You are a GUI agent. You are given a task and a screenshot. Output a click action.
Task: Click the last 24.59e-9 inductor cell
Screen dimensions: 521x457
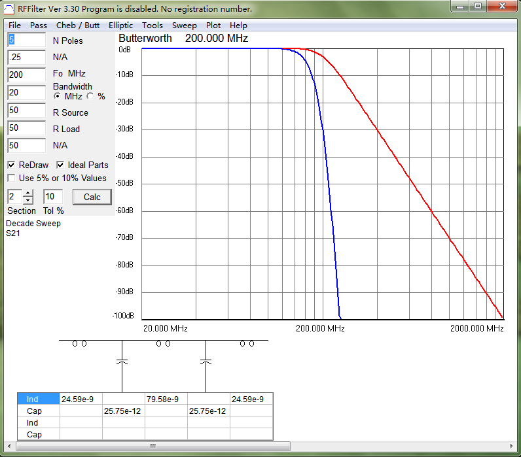[251, 399]
